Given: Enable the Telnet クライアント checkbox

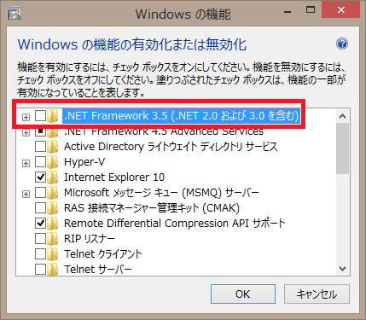Looking at the screenshot, I should 40,254.
